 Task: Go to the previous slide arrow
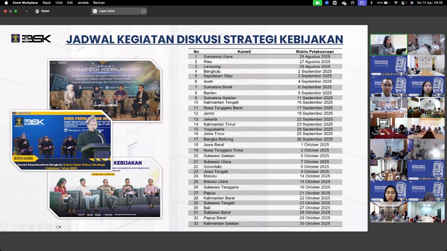[4, 227]
